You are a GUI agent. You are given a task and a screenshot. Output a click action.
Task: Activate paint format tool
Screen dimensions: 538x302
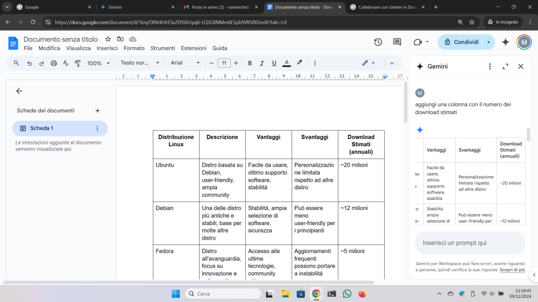(x=77, y=63)
